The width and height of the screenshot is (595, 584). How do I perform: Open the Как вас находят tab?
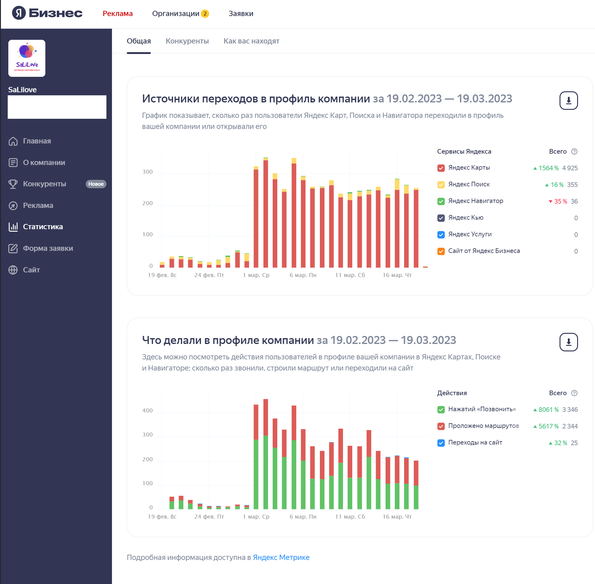coord(251,41)
